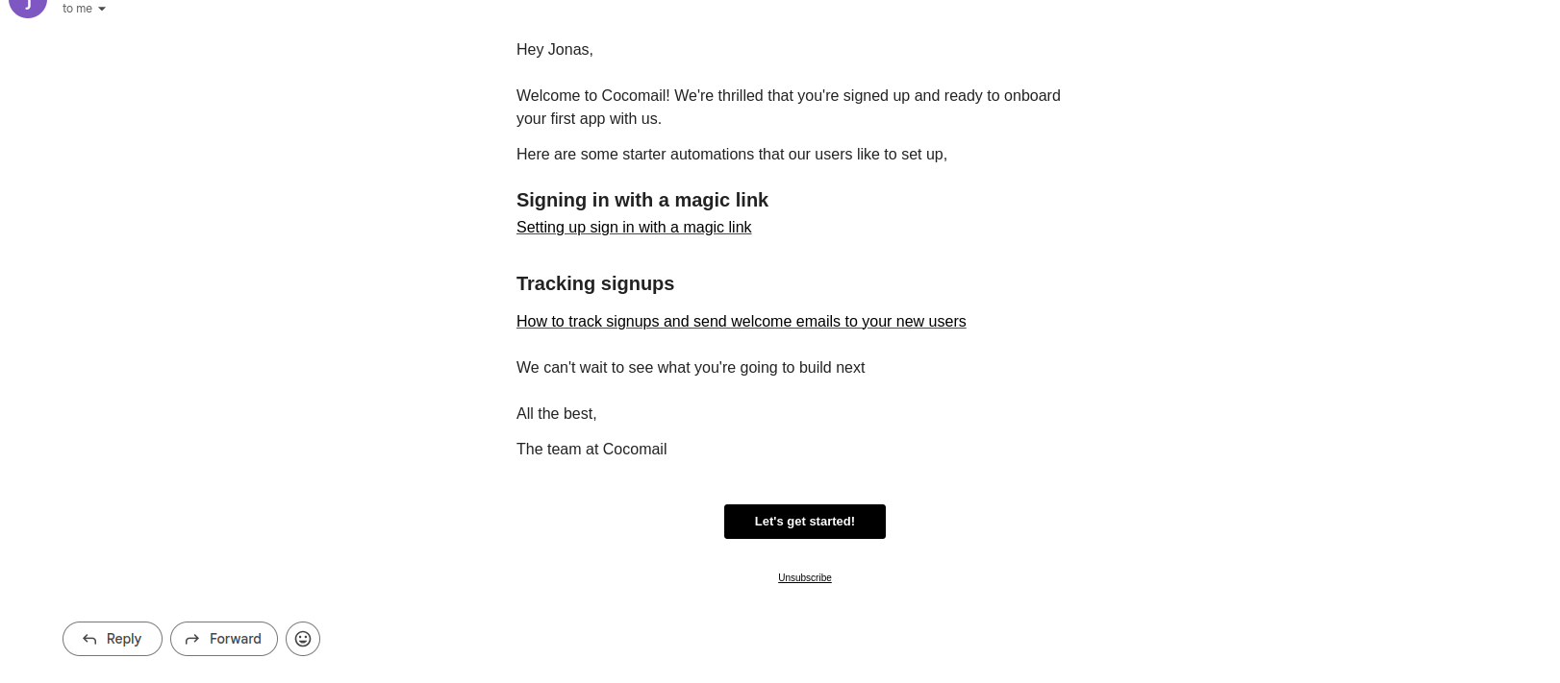Viewport: 1560px width, 683px height.
Task: Open the link about tracking signups and welcome emails
Action: point(741,322)
